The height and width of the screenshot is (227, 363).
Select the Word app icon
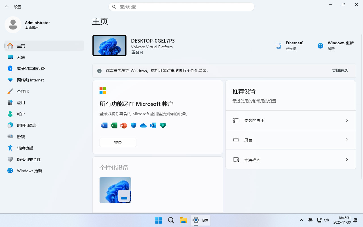104,125
